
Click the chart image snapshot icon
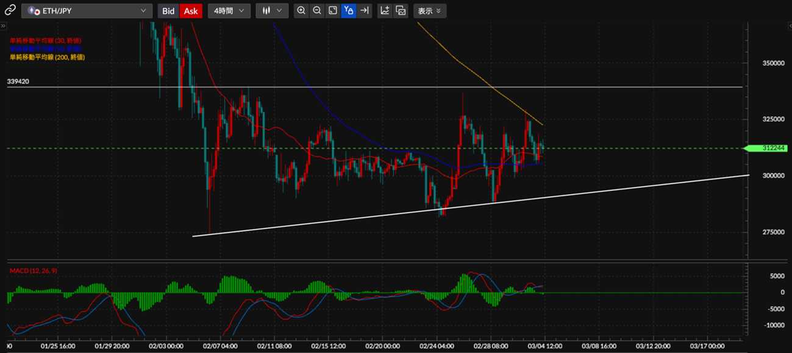click(x=401, y=10)
